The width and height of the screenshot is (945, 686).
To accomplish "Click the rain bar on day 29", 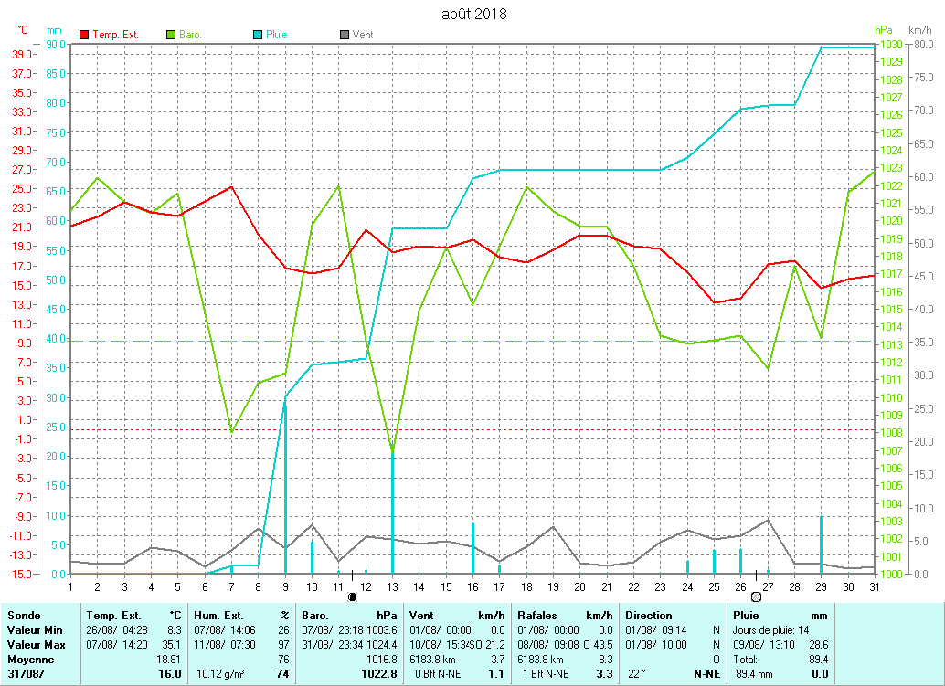I will [821, 544].
